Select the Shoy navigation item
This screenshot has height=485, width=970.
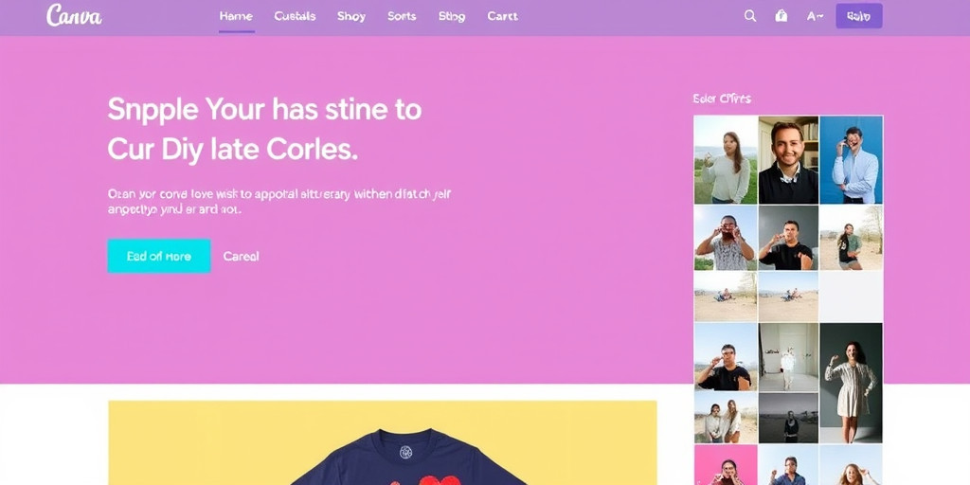click(351, 16)
